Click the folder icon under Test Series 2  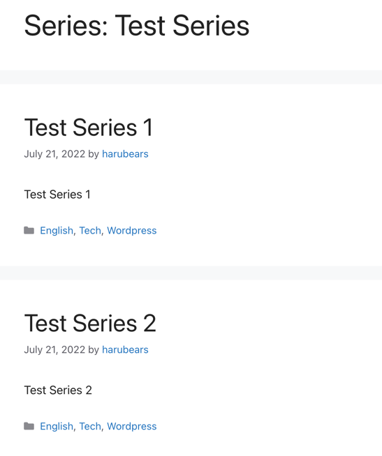pos(29,426)
